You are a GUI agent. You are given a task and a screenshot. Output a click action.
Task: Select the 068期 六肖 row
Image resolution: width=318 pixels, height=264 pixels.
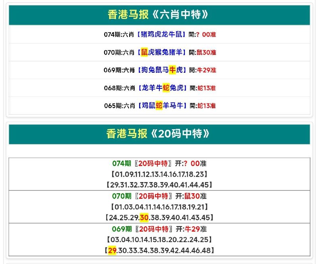click(160, 88)
